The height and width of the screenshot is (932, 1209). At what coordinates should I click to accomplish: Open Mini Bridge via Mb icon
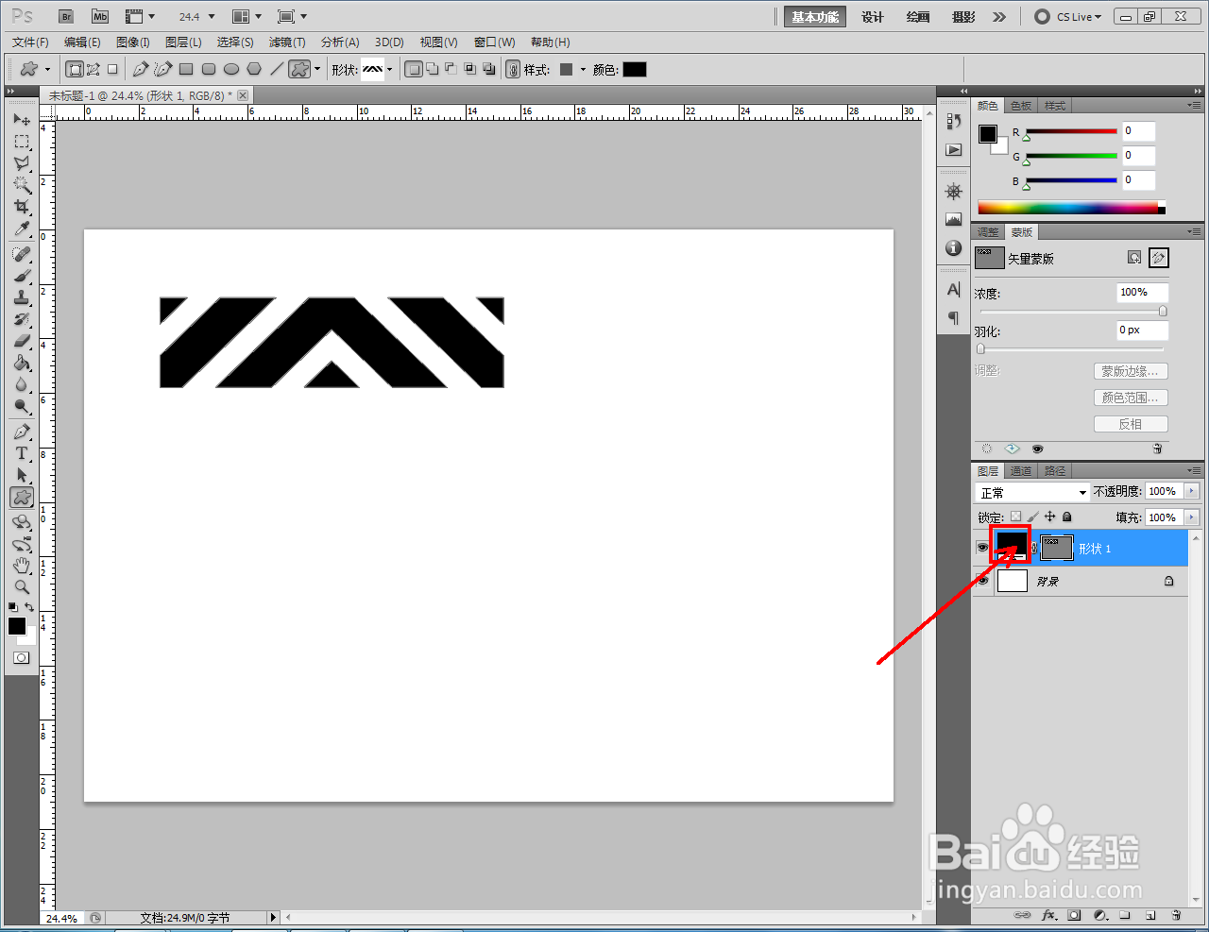pyautogui.click(x=100, y=16)
